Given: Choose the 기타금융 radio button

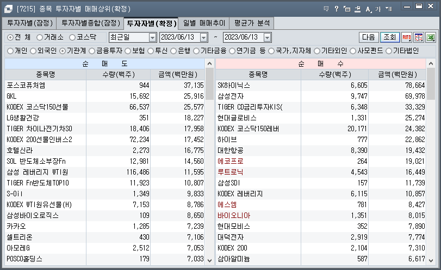Looking at the screenshot, I should click(196, 51).
